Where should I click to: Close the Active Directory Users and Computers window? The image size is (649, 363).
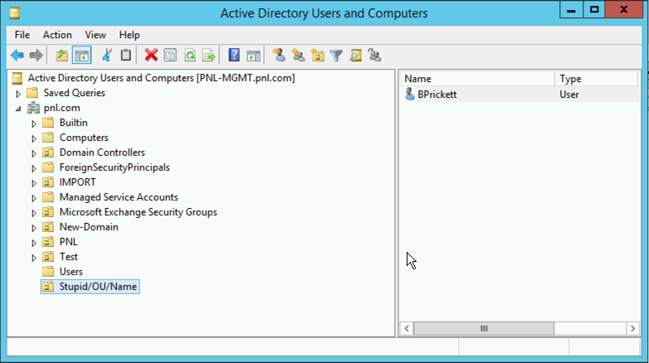(623, 10)
